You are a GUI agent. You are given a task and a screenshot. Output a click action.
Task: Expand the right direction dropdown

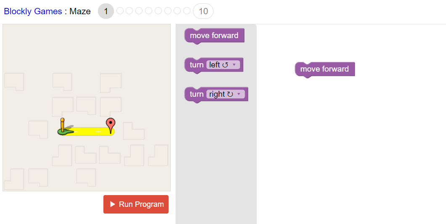tap(225, 94)
